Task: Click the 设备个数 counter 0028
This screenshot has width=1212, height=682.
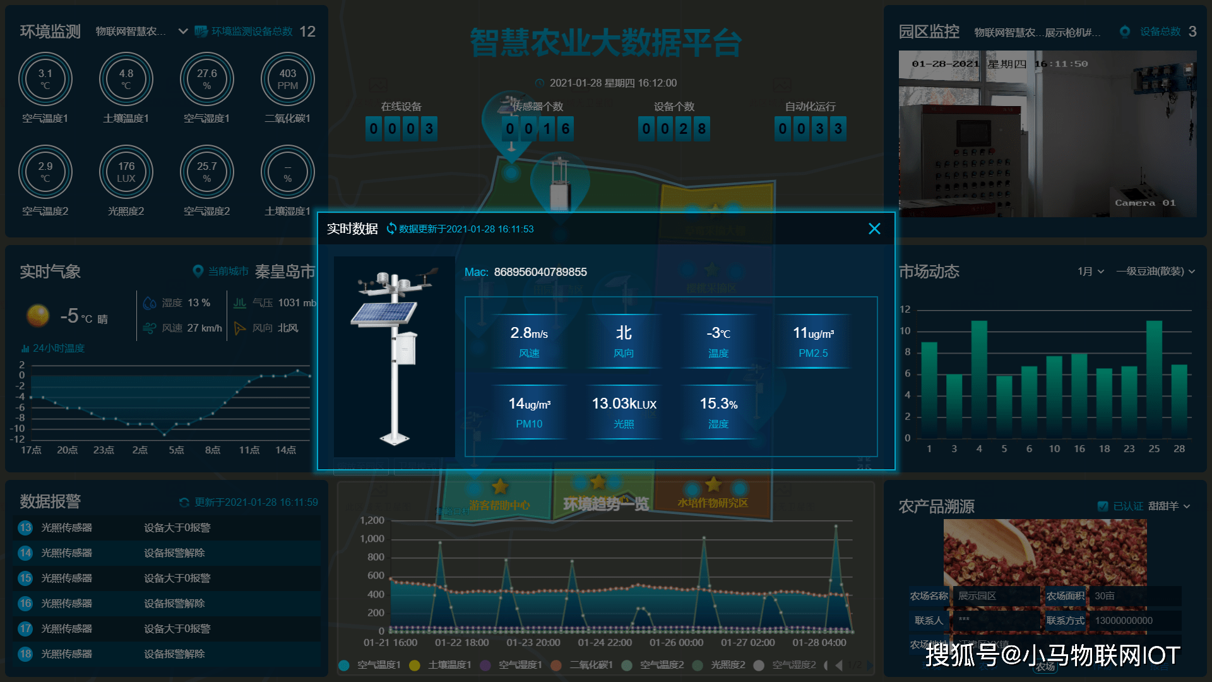Action: (x=674, y=129)
